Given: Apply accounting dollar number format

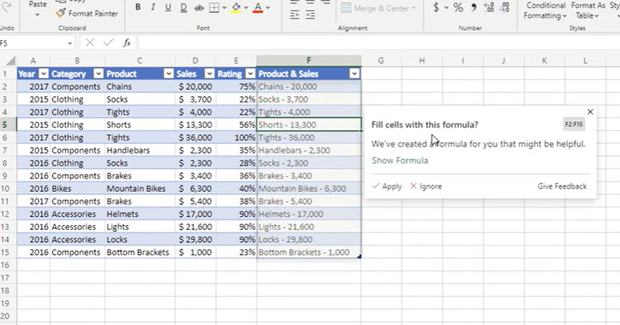Looking at the screenshot, I should (x=436, y=7).
